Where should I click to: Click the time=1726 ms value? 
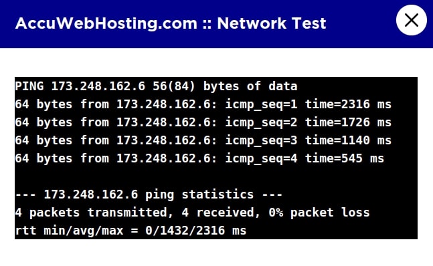point(348,122)
